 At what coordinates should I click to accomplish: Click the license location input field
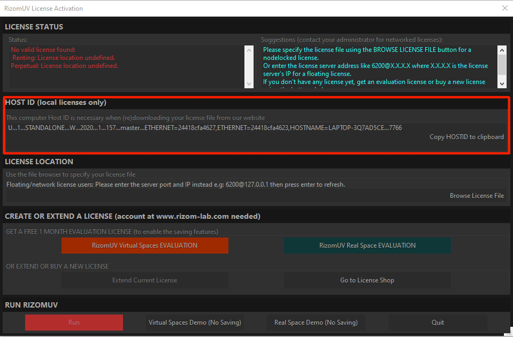click(226, 196)
